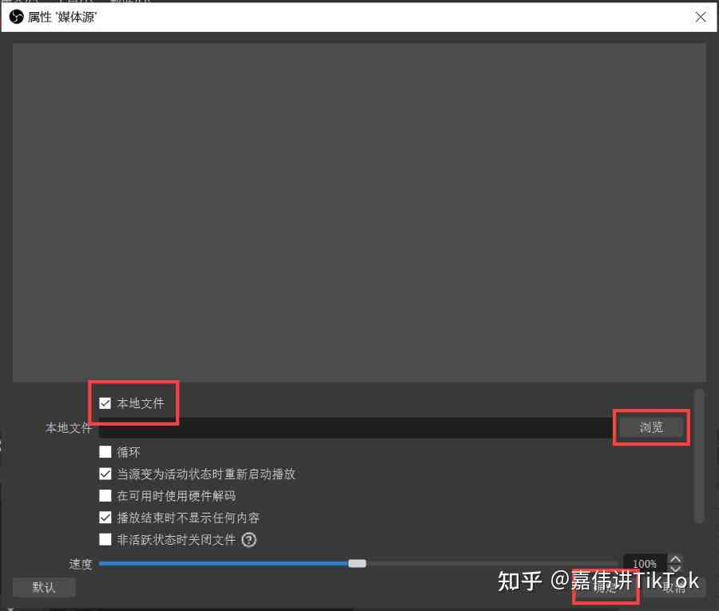Click the help question mark icon
Screen dimensions: 719x611
(249, 540)
